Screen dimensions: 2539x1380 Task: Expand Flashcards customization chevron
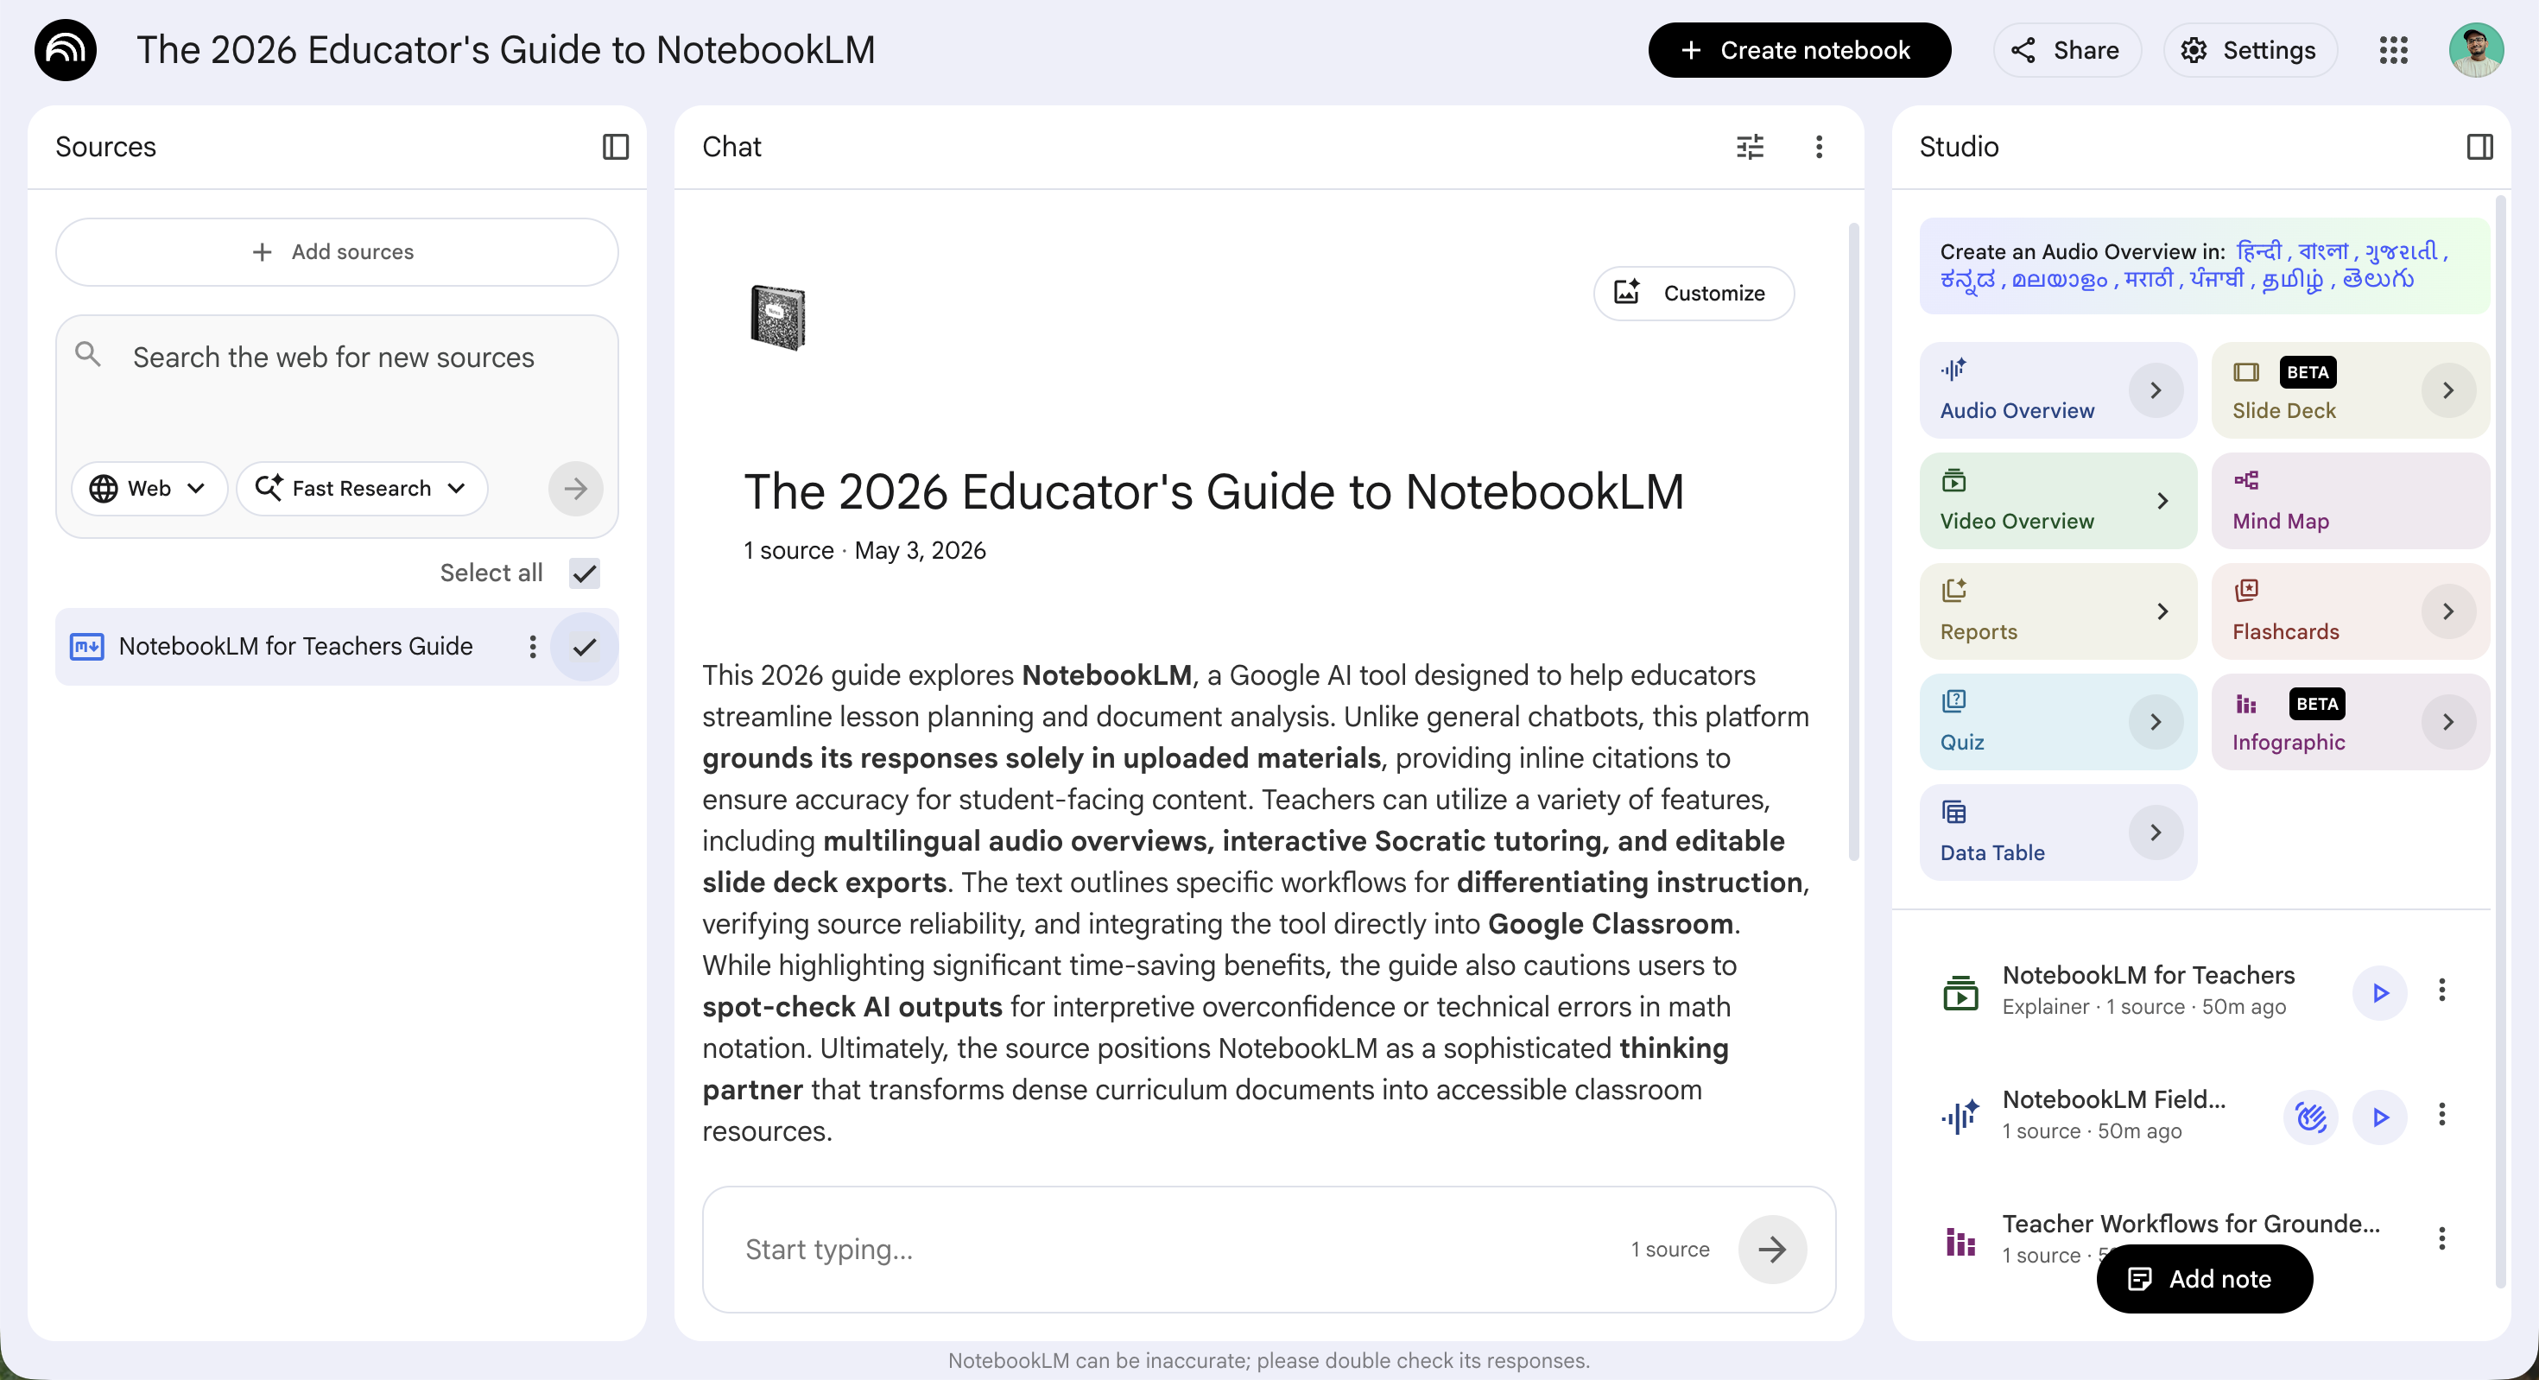click(x=2447, y=611)
